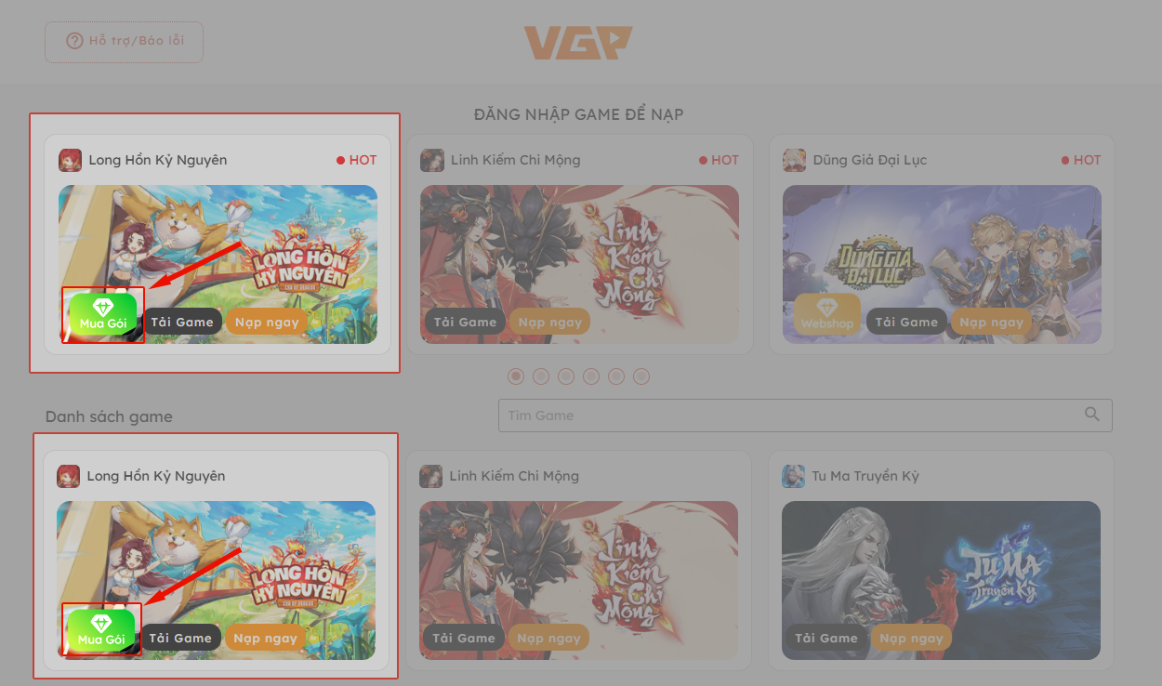Click Long Hồn Kỷ Nguyên app icon in top card
This screenshot has height=686, width=1162.
[x=70, y=160]
